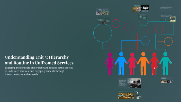Image resolution: width=181 pixels, height=102 pixels.
Task: Open the slide with the orange meeting room photo
Action: 137,8
